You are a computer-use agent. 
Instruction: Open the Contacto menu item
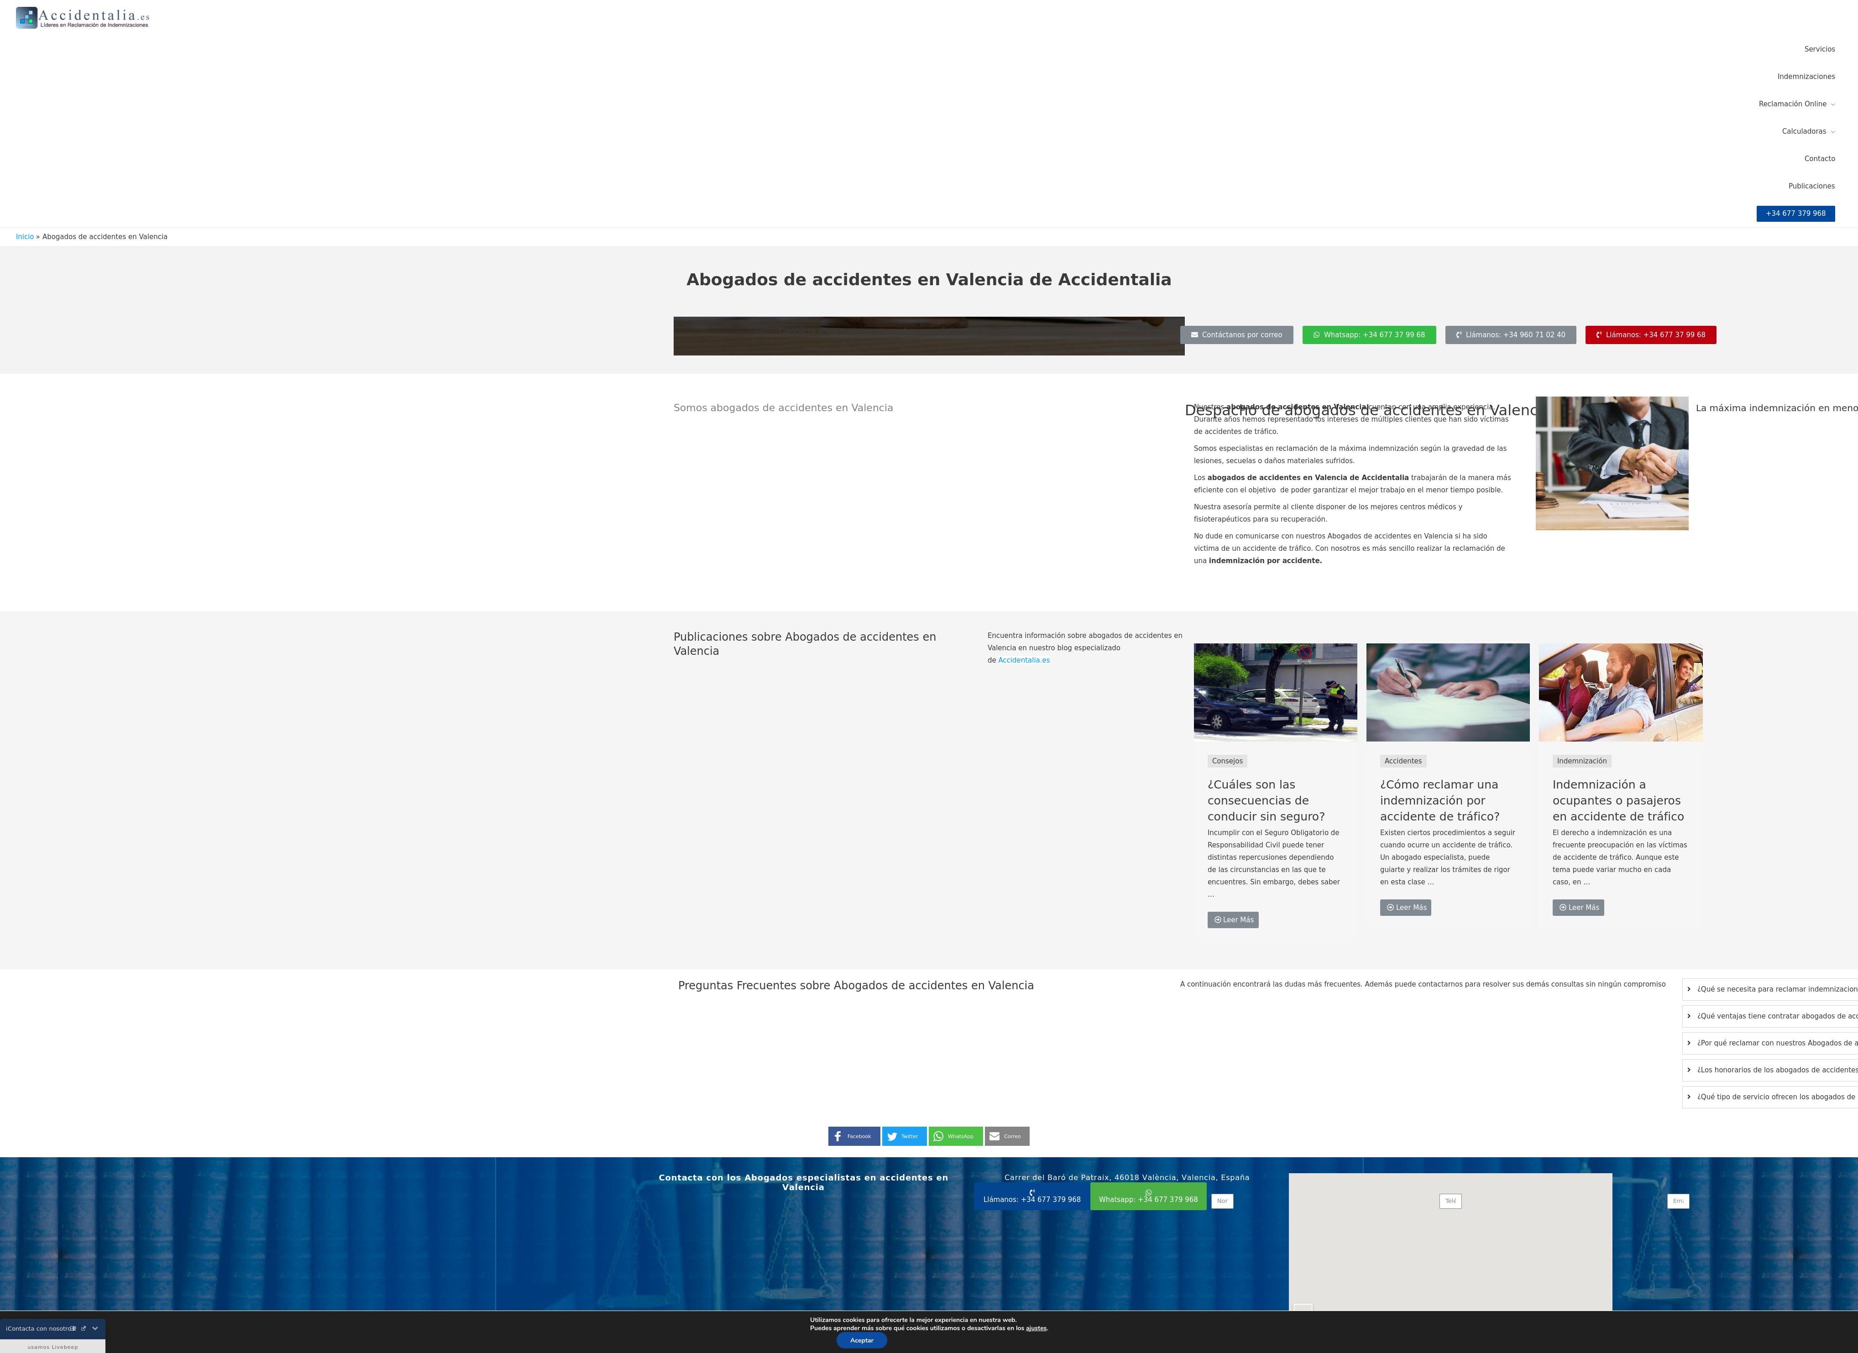click(x=1820, y=159)
